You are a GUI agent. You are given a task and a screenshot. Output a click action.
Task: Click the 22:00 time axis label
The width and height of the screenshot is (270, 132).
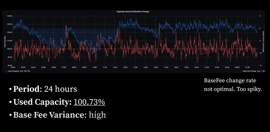tap(217, 67)
